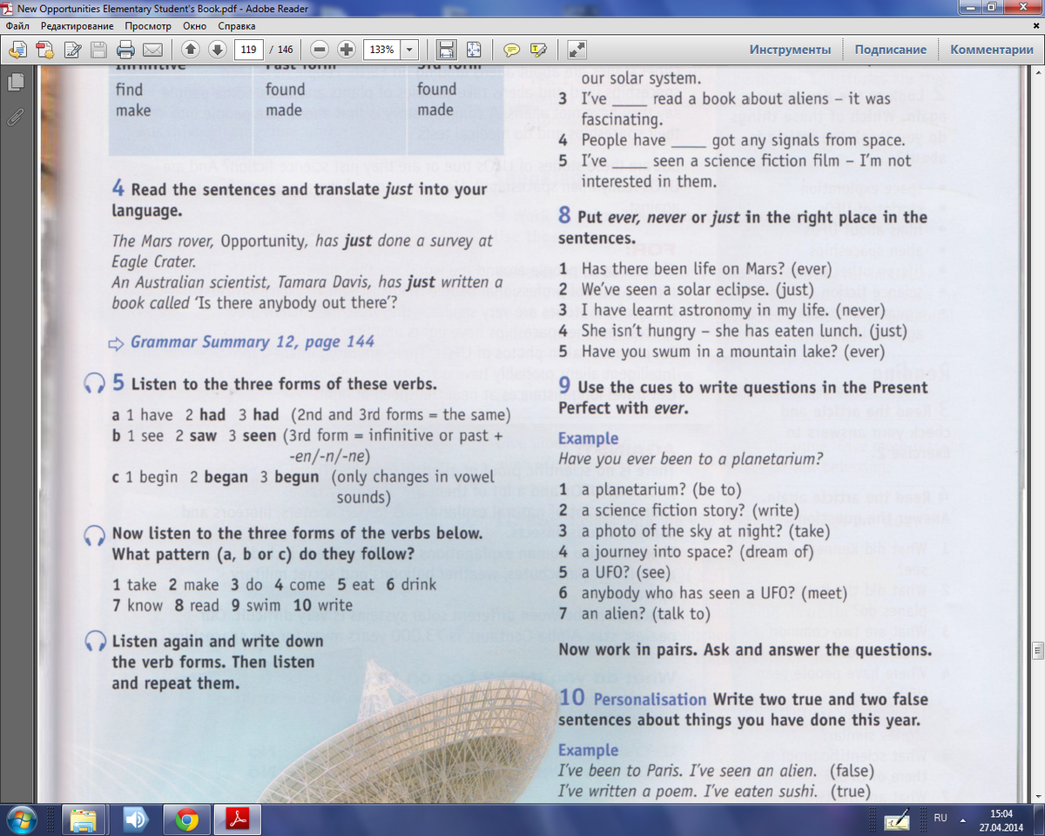Toggle the Fit One Full Page icon
This screenshot has height=836, width=1045.
coord(474,49)
